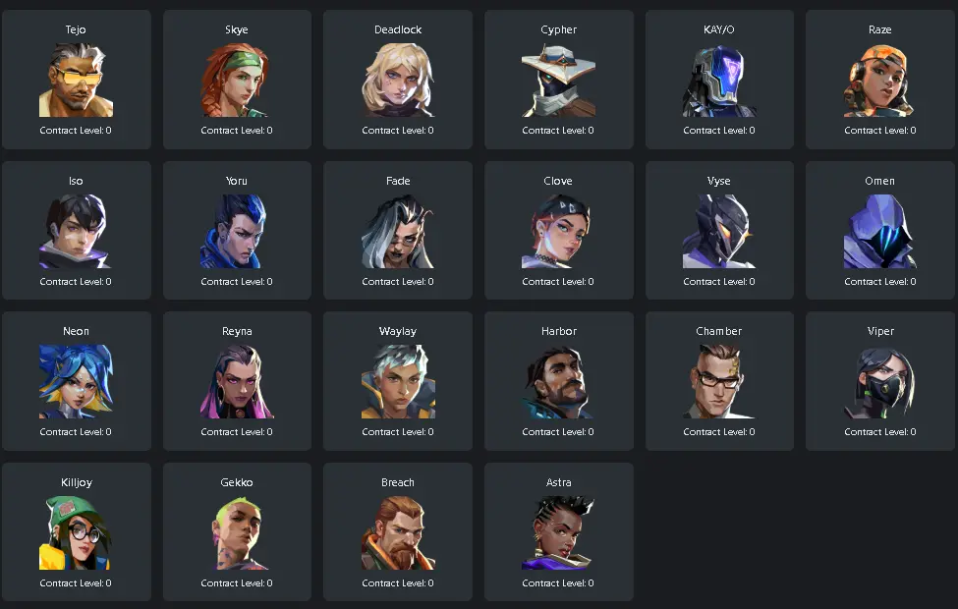Select Tejo's agent portrait
Screen dimensions: 958x609
coord(76,80)
